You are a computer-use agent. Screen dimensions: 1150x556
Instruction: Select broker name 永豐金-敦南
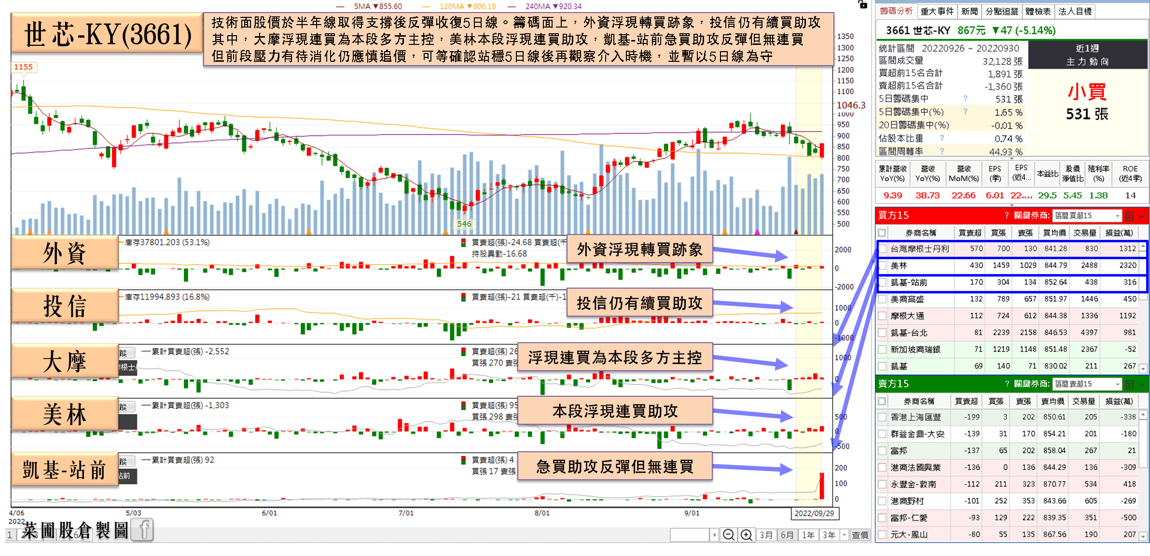(913, 484)
